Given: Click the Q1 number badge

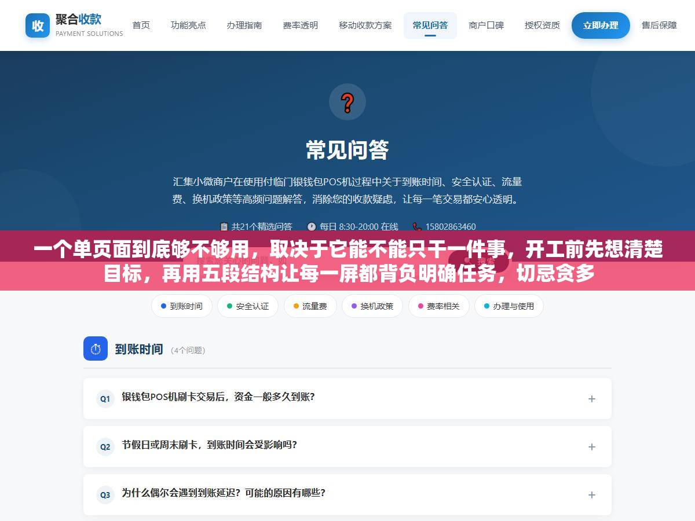Looking at the screenshot, I should [x=105, y=399].
